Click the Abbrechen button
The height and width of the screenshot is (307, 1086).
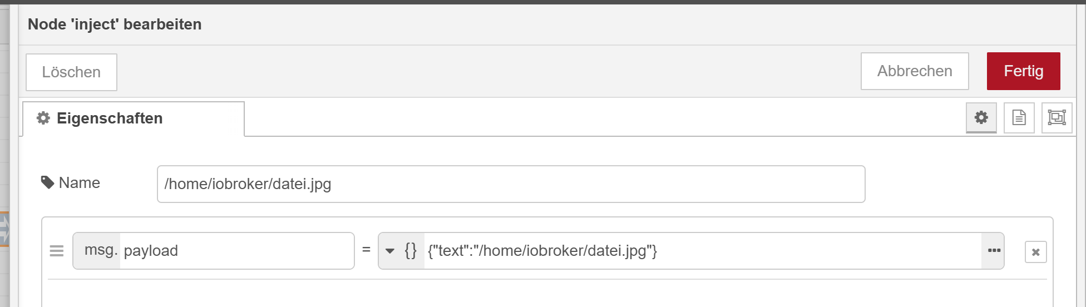point(915,71)
